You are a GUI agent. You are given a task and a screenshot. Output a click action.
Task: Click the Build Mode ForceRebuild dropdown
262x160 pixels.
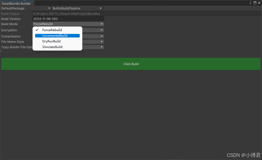68,24
